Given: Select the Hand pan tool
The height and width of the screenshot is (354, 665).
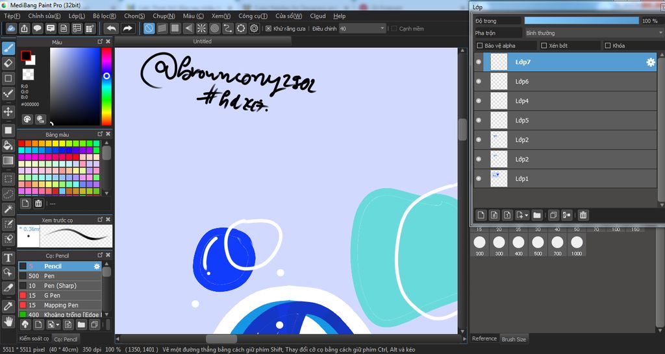Looking at the screenshot, I should 8,321.
